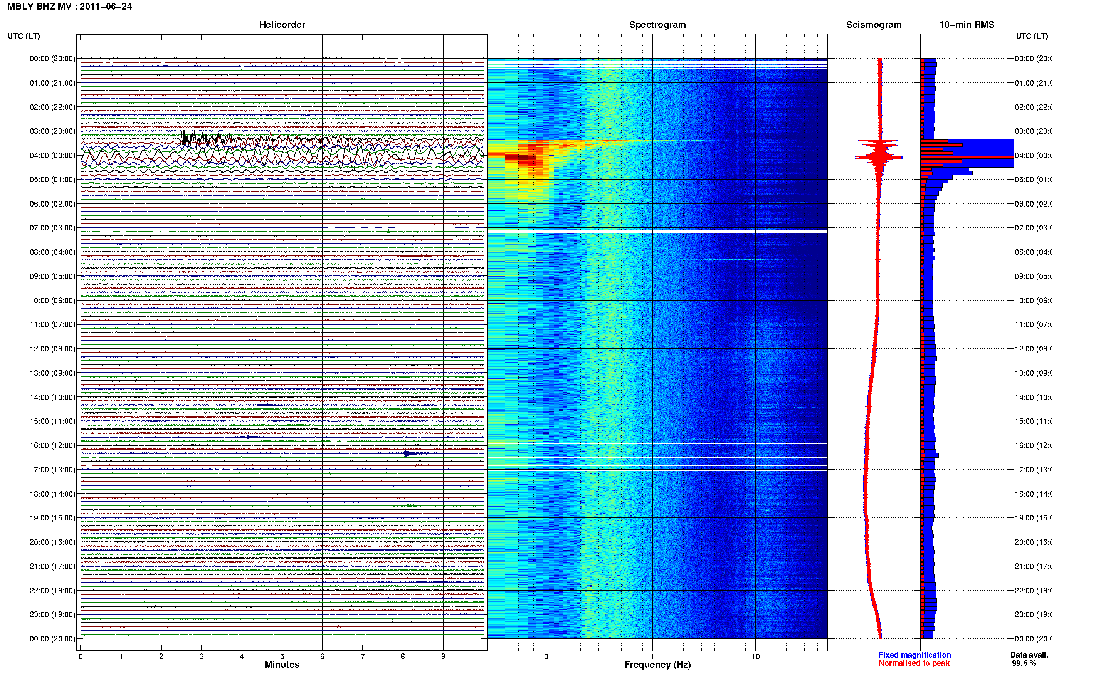Click the "99.6 %" availability value
The height and width of the screenshot is (685, 1096).
click(x=1024, y=663)
